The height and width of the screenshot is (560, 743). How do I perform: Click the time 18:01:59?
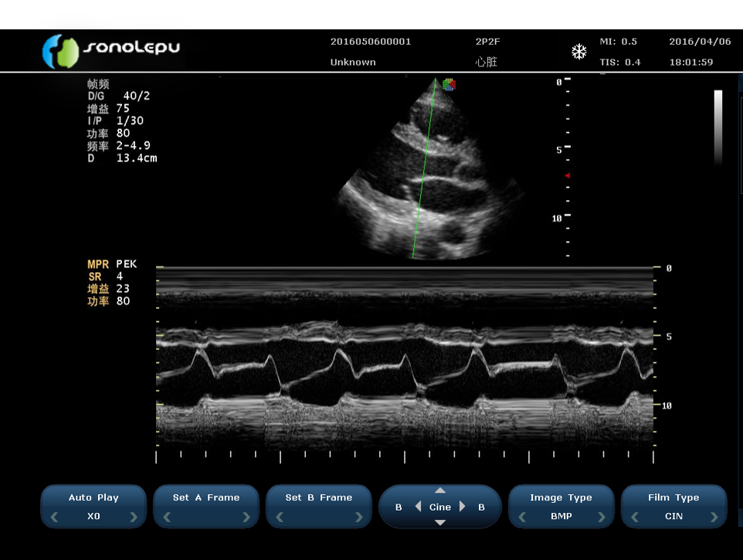(691, 62)
